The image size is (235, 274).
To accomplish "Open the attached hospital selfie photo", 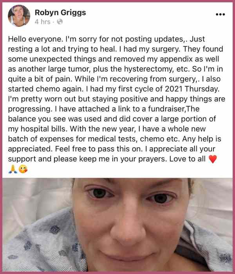I will (117, 225).
